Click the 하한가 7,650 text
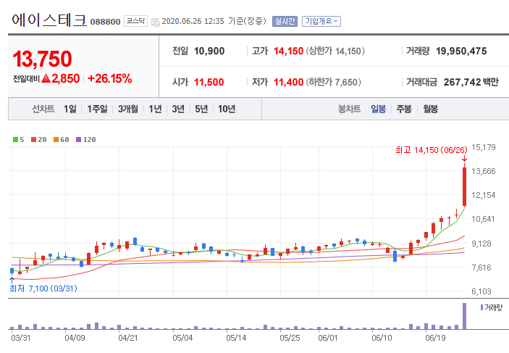Viewport: 509px width, 353px height. pyautogui.click(x=333, y=82)
